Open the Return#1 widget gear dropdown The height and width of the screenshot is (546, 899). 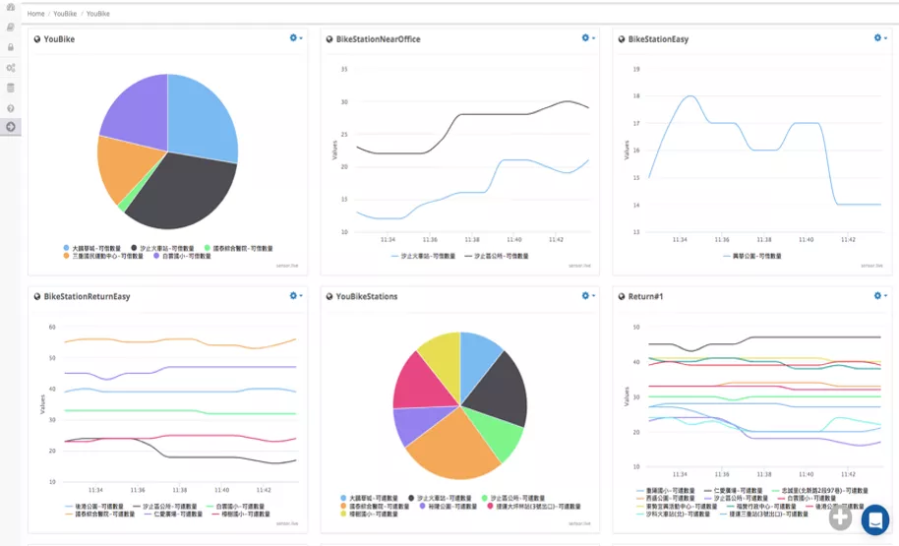880,295
